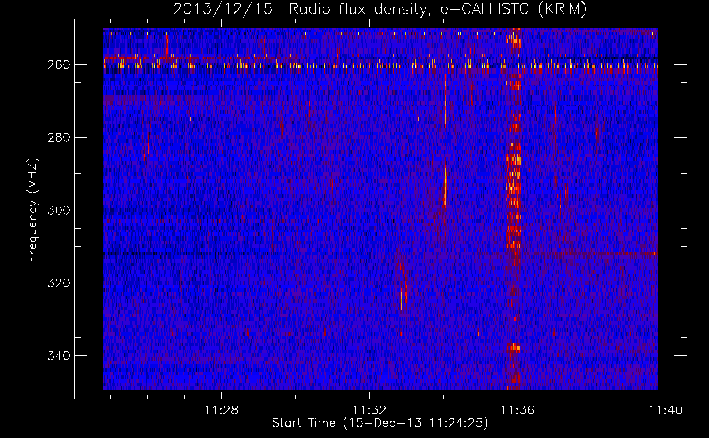Click the 320 frequency tick label
This screenshot has height=438, width=709.
click(x=58, y=283)
